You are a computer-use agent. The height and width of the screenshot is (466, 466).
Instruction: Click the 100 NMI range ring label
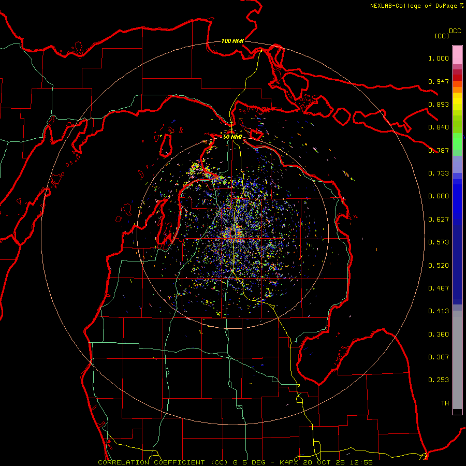click(x=232, y=41)
